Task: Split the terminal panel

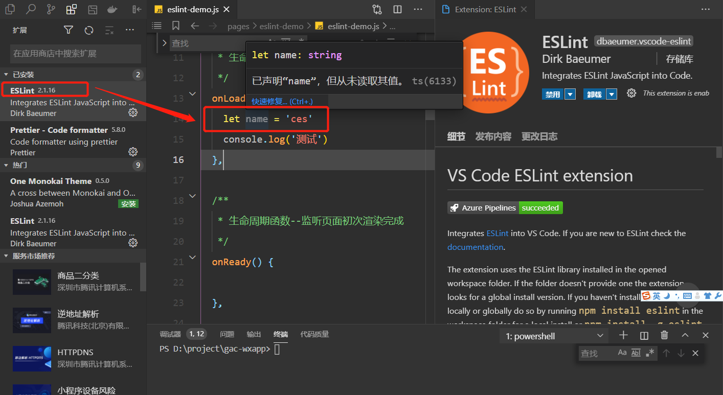Action: [644, 335]
